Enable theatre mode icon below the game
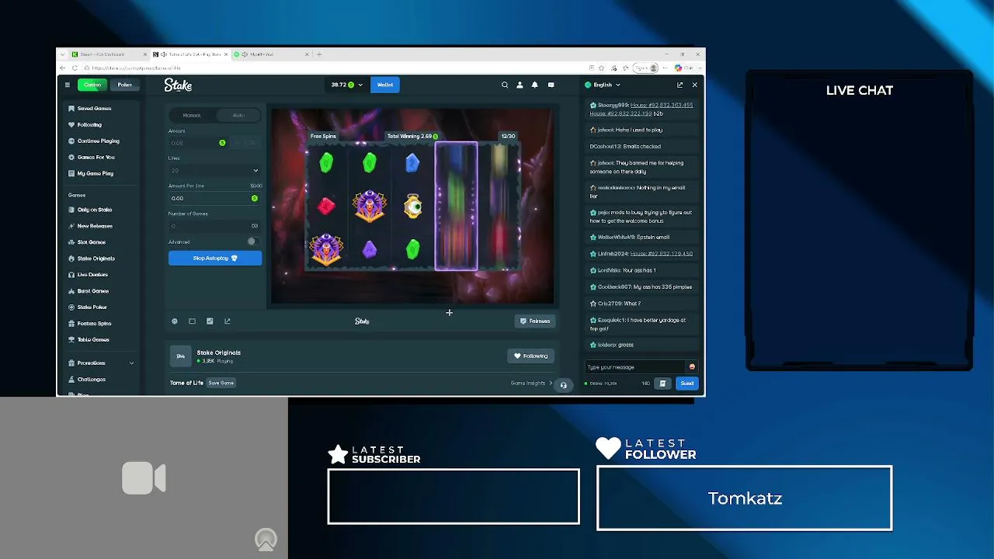Viewport: 994px width, 559px height. click(x=192, y=321)
